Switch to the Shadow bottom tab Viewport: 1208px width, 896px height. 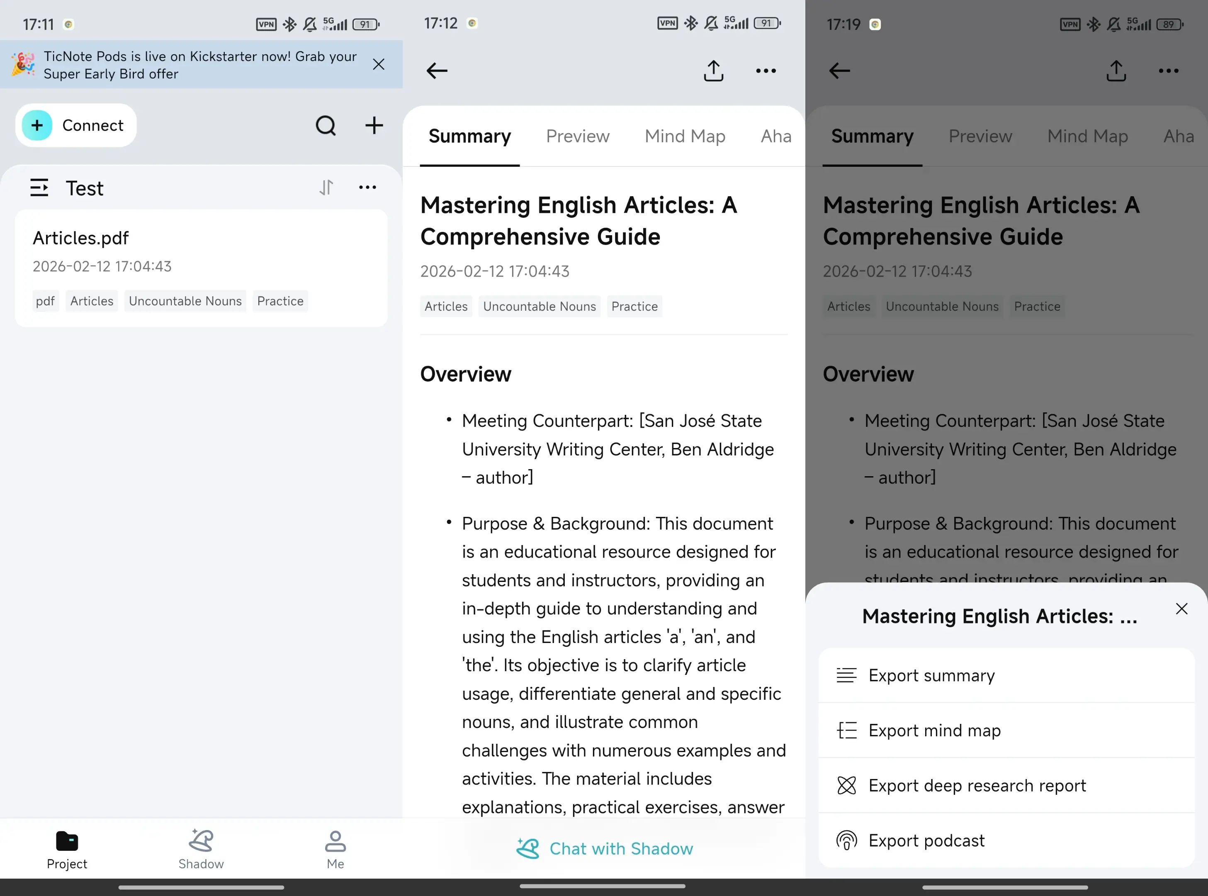click(x=201, y=849)
